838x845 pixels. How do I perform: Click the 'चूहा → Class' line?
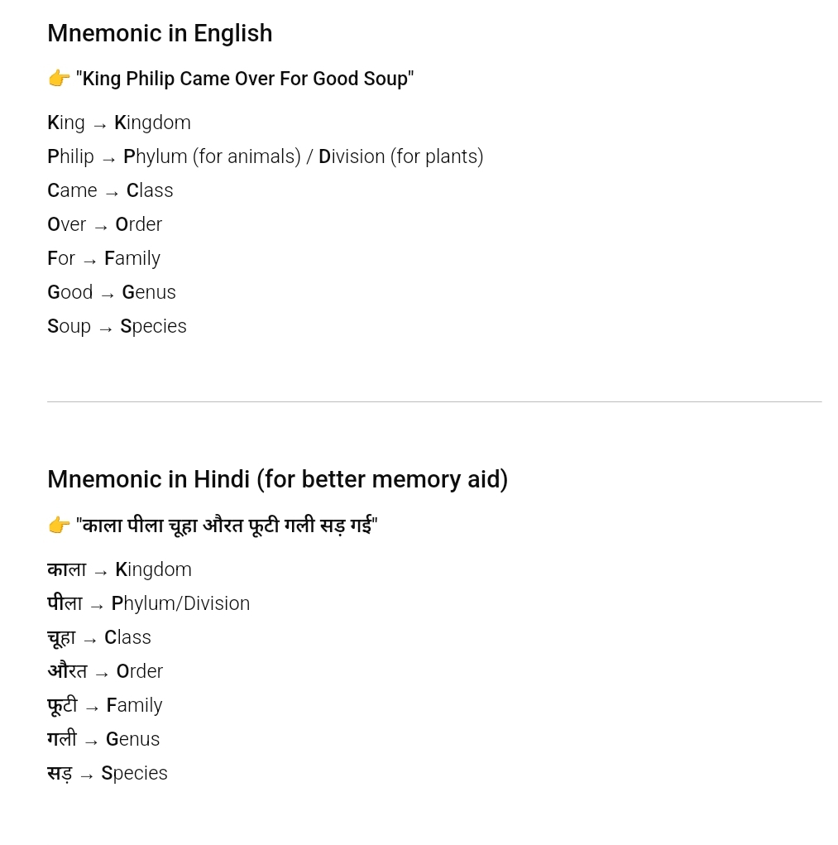[x=99, y=637]
